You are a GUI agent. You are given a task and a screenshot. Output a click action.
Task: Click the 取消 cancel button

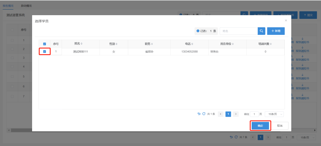[280, 126]
